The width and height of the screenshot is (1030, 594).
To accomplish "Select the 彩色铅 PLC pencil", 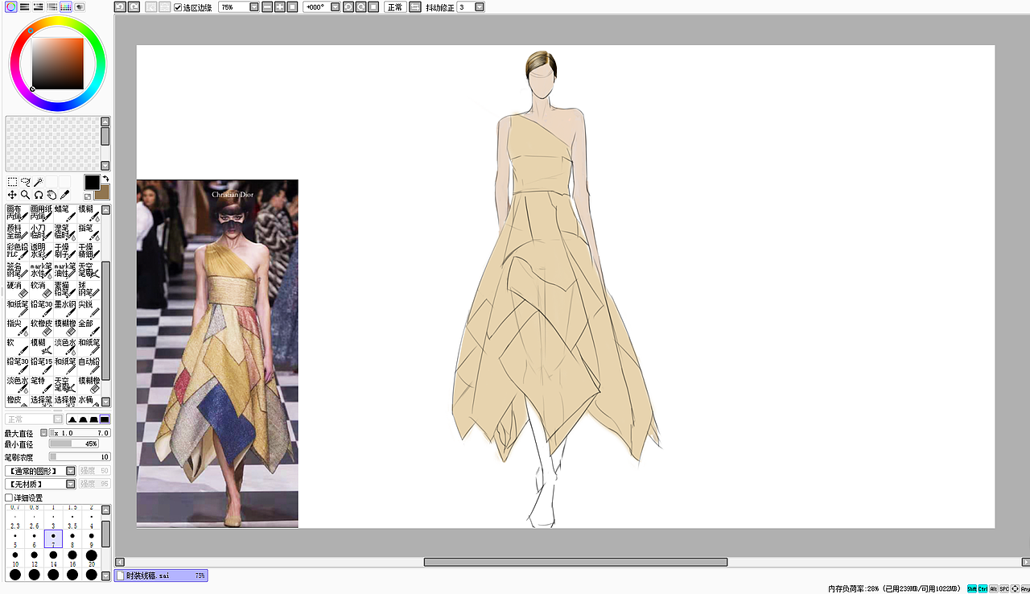I will [18, 252].
